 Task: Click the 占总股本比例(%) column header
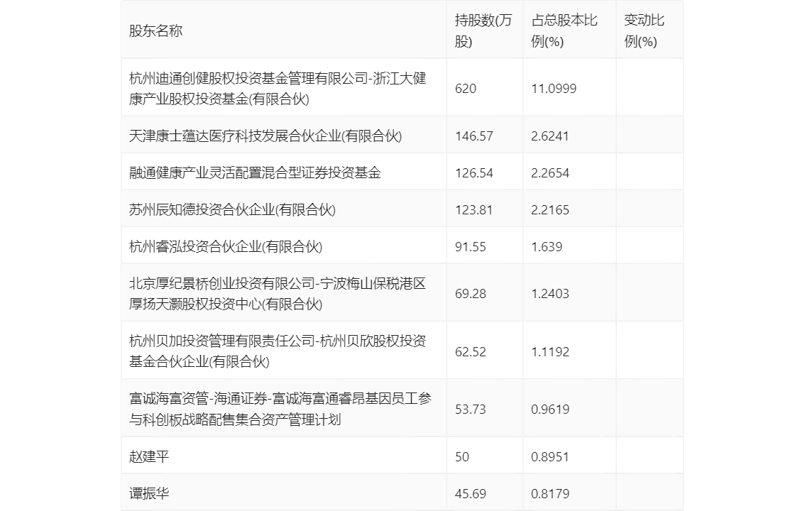point(564,31)
